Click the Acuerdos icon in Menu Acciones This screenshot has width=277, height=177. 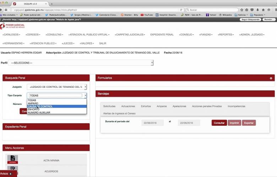coord(12,169)
